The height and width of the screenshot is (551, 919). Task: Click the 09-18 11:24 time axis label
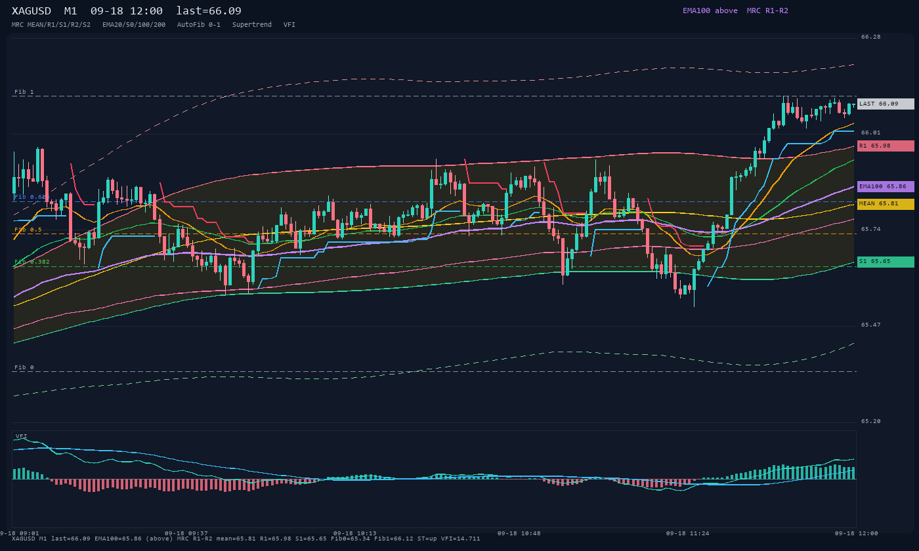pyautogui.click(x=688, y=533)
